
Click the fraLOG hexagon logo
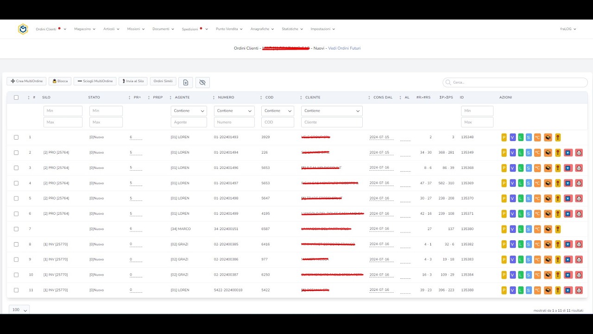(23, 29)
